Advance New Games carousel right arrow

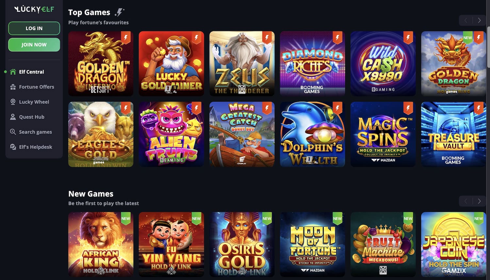(479, 201)
